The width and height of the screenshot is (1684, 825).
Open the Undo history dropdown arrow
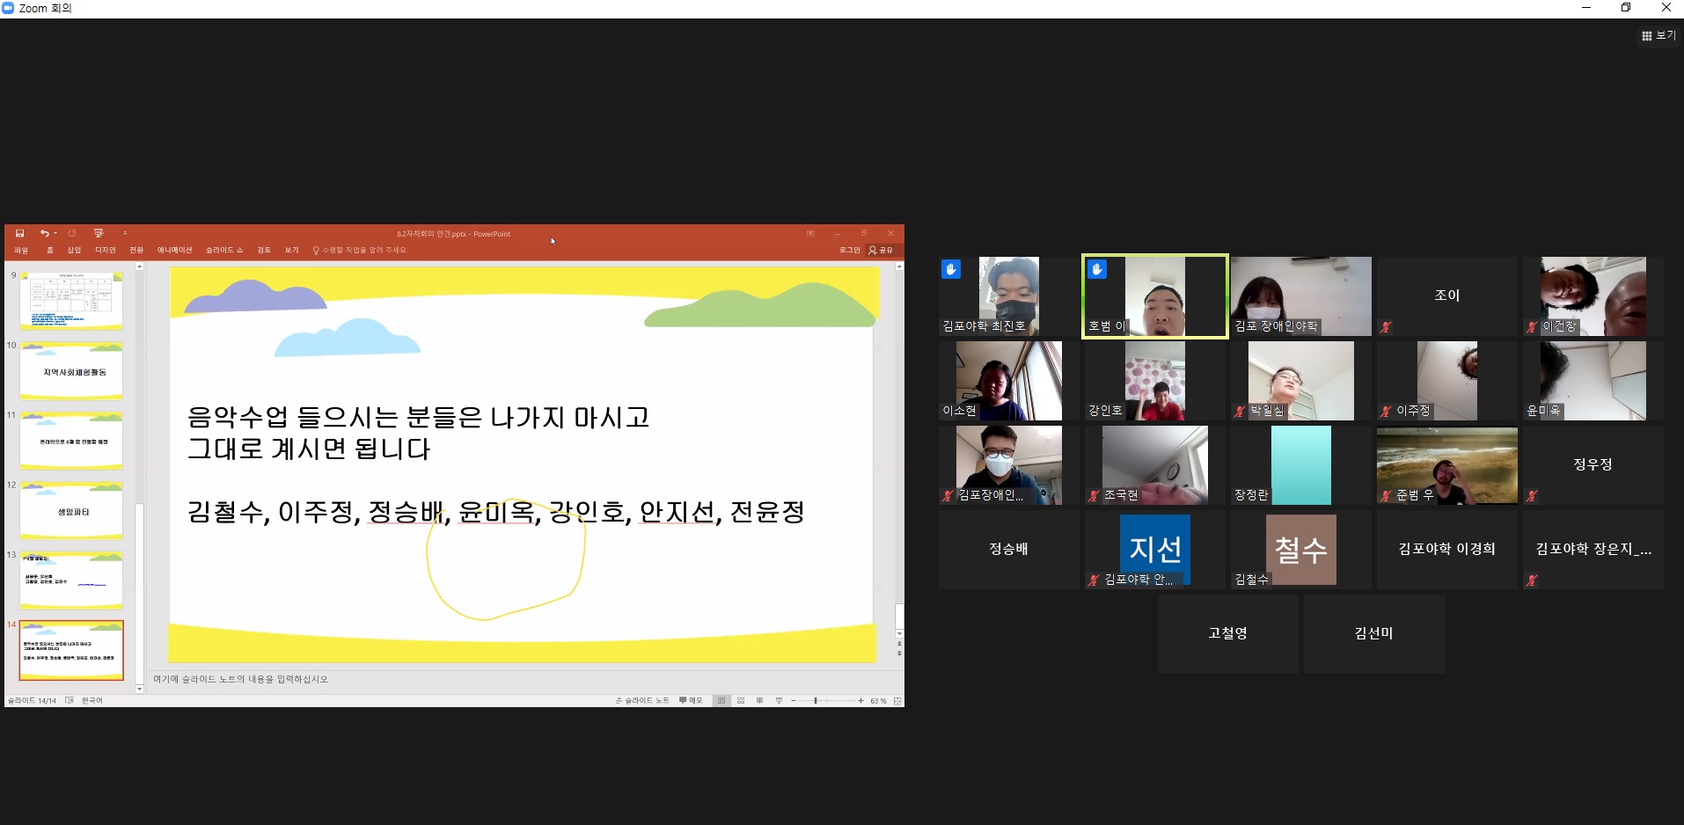click(x=55, y=234)
